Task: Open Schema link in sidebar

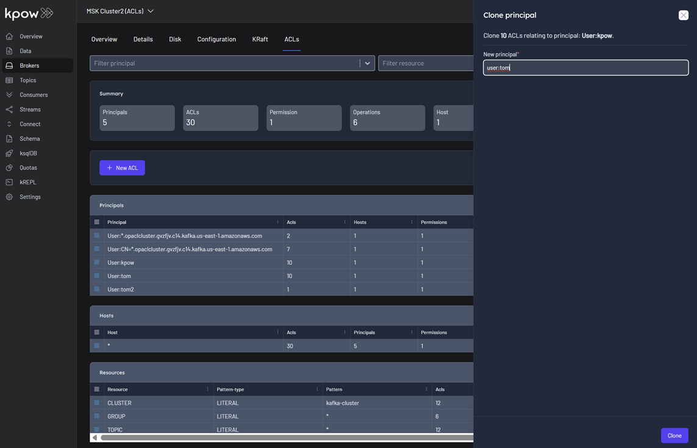Action: pos(30,139)
